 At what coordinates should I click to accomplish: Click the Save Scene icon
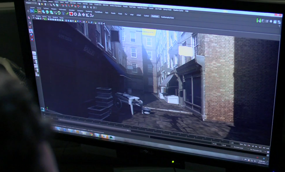tap(45, 4)
